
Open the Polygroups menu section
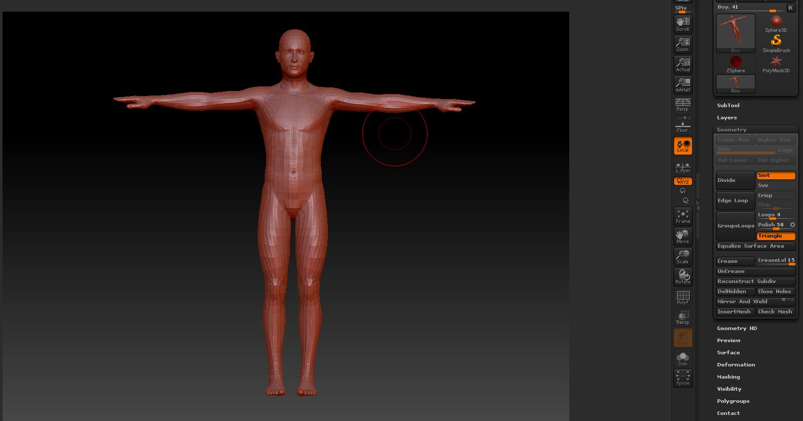click(x=733, y=401)
